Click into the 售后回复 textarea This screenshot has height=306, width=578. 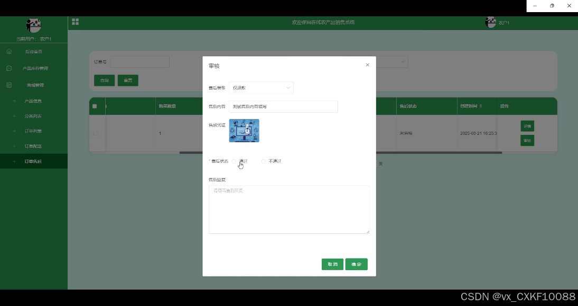coord(289,210)
